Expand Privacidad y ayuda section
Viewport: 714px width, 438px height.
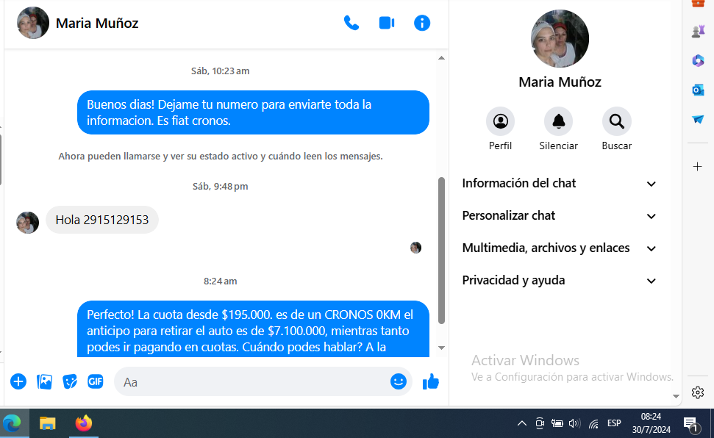[x=559, y=281]
